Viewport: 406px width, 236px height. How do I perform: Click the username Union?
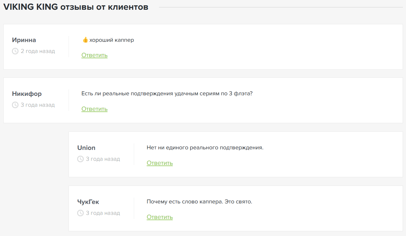point(86,148)
